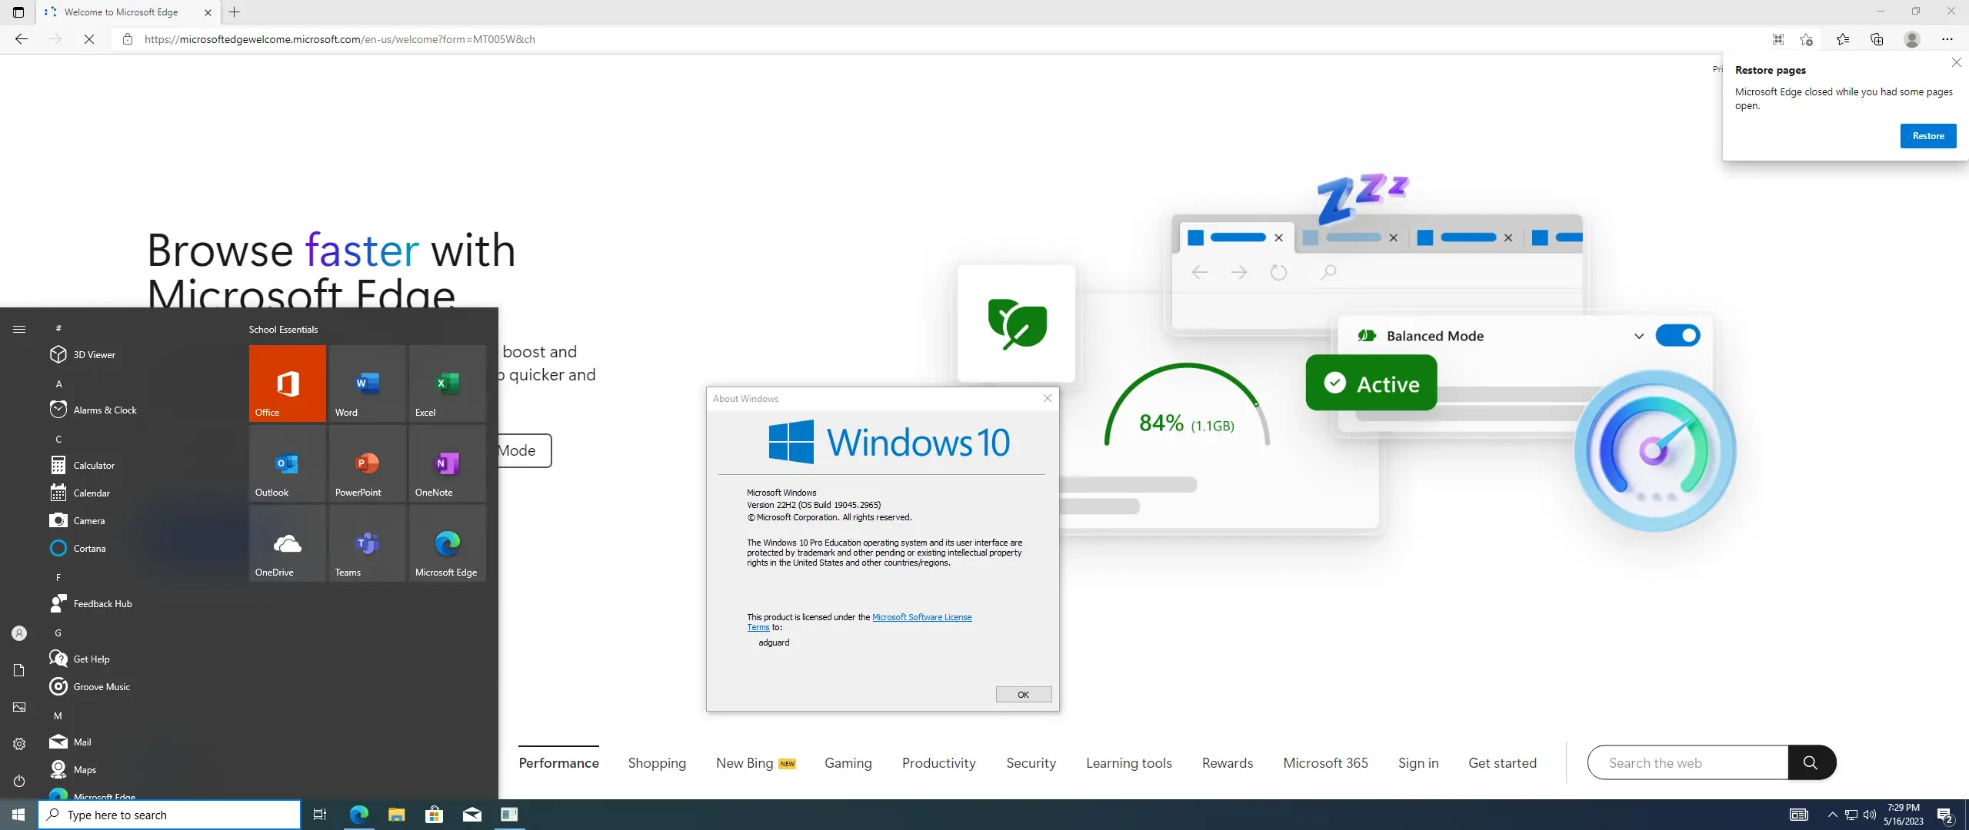Expand the Balanced Mode dropdown chevron
This screenshot has width=1969, height=830.
[1639, 336]
